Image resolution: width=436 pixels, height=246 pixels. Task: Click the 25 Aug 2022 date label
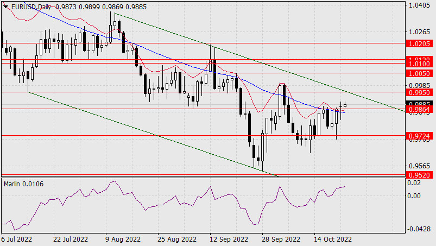coord(177,239)
